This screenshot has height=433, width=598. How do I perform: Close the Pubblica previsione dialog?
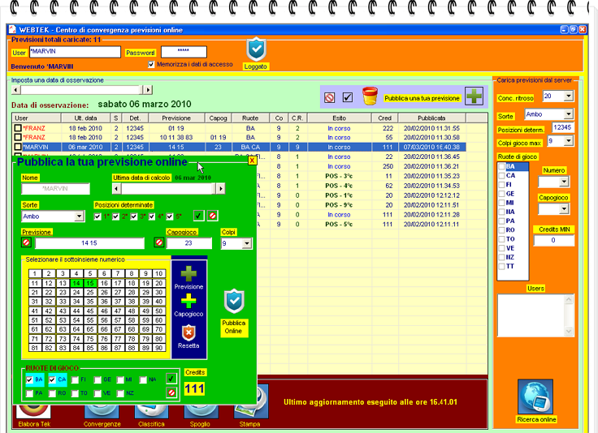point(252,161)
